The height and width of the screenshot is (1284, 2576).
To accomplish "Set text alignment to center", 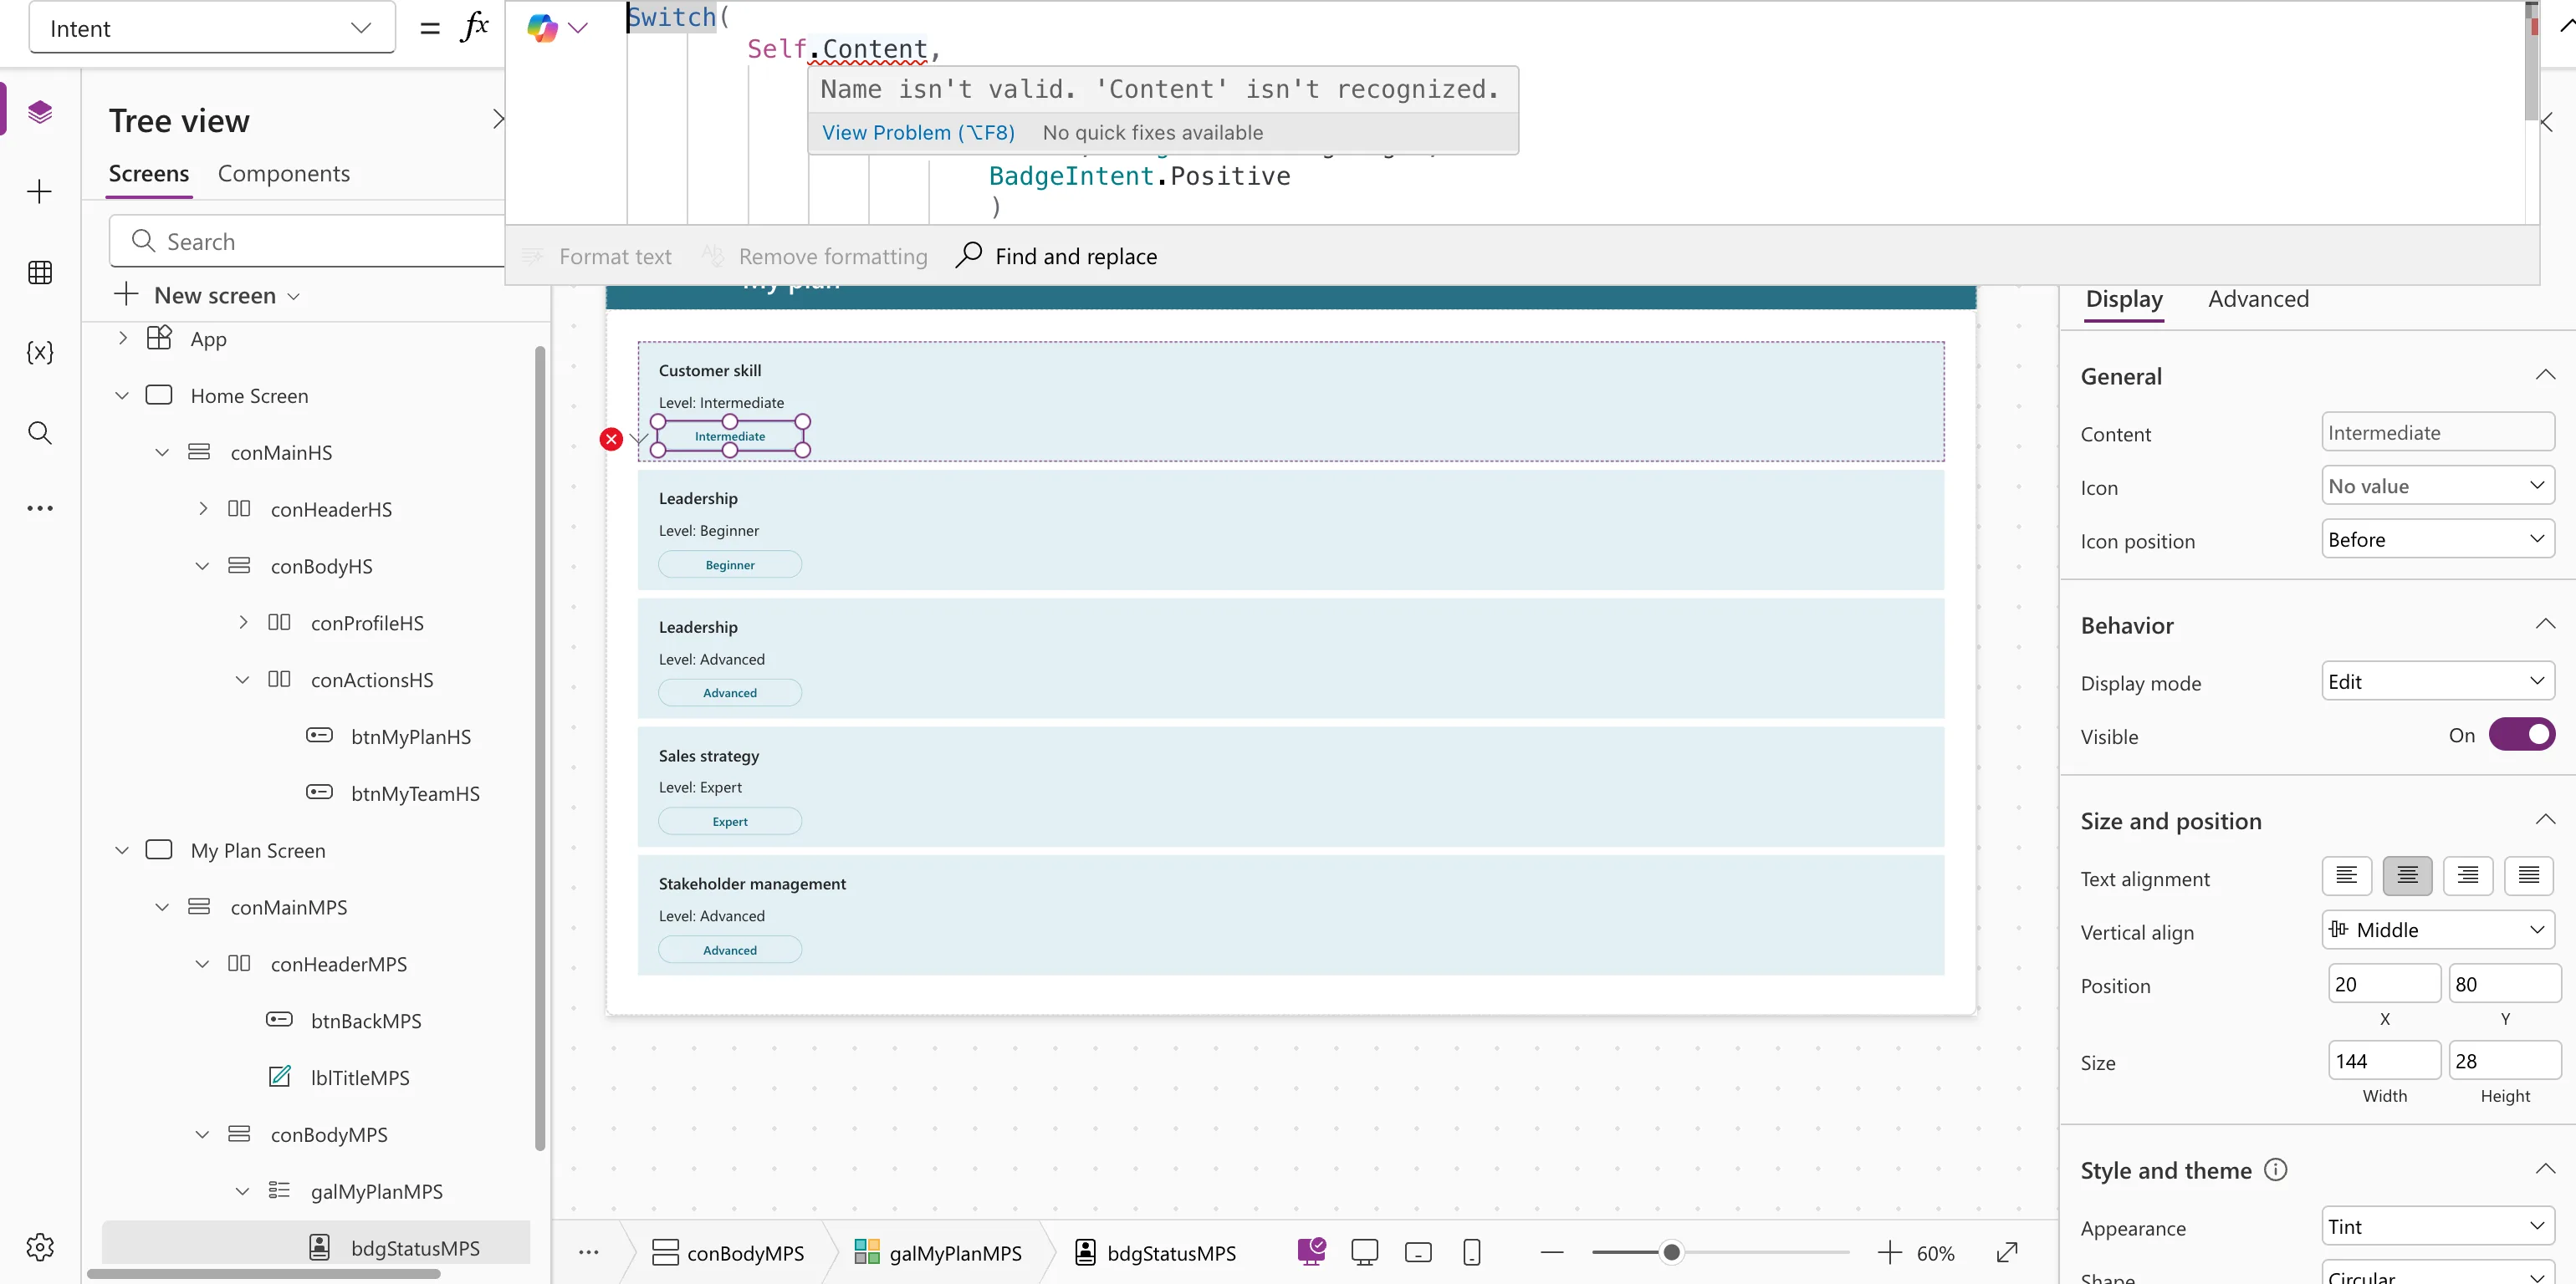I will (2407, 876).
